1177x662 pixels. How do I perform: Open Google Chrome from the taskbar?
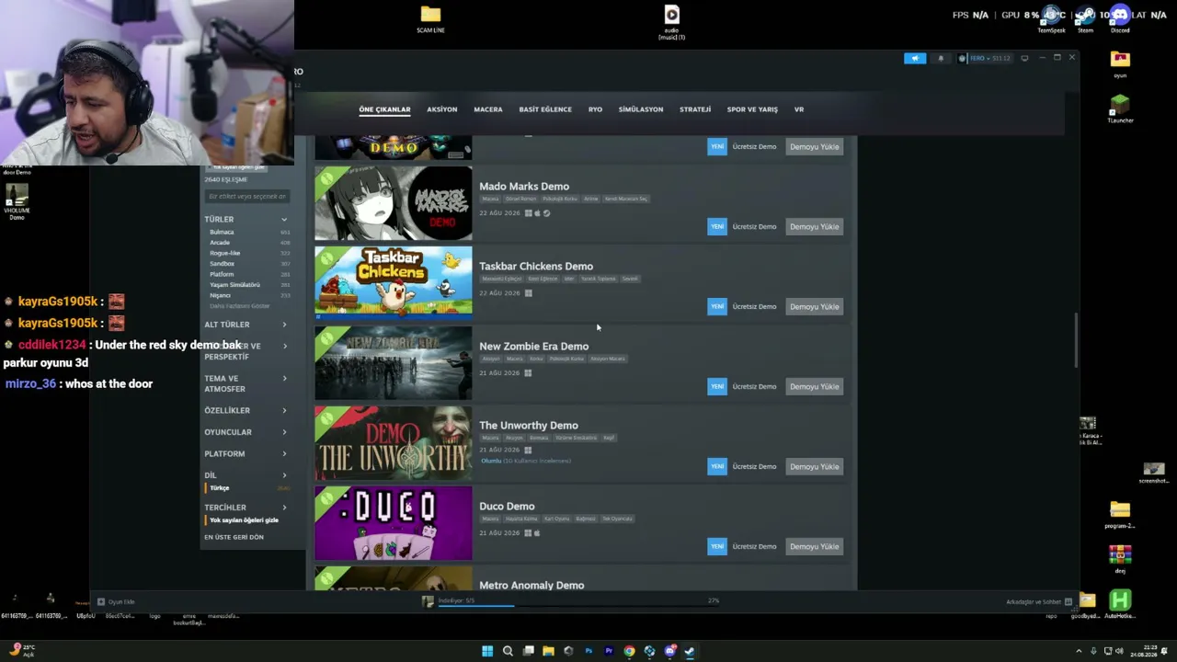pyautogui.click(x=629, y=651)
